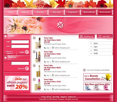The width and height of the screenshot is (117, 102).
Task: Navigate to Bath & Body
Action: pos(89,12)
